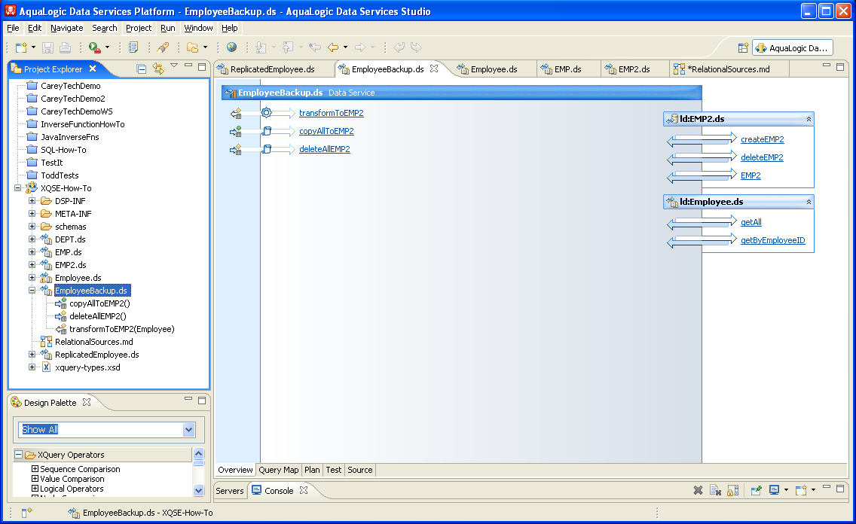The height and width of the screenshot is (524, 856).
Task: Click the flashlight Search toolbar icon
Action: [163, 47]
